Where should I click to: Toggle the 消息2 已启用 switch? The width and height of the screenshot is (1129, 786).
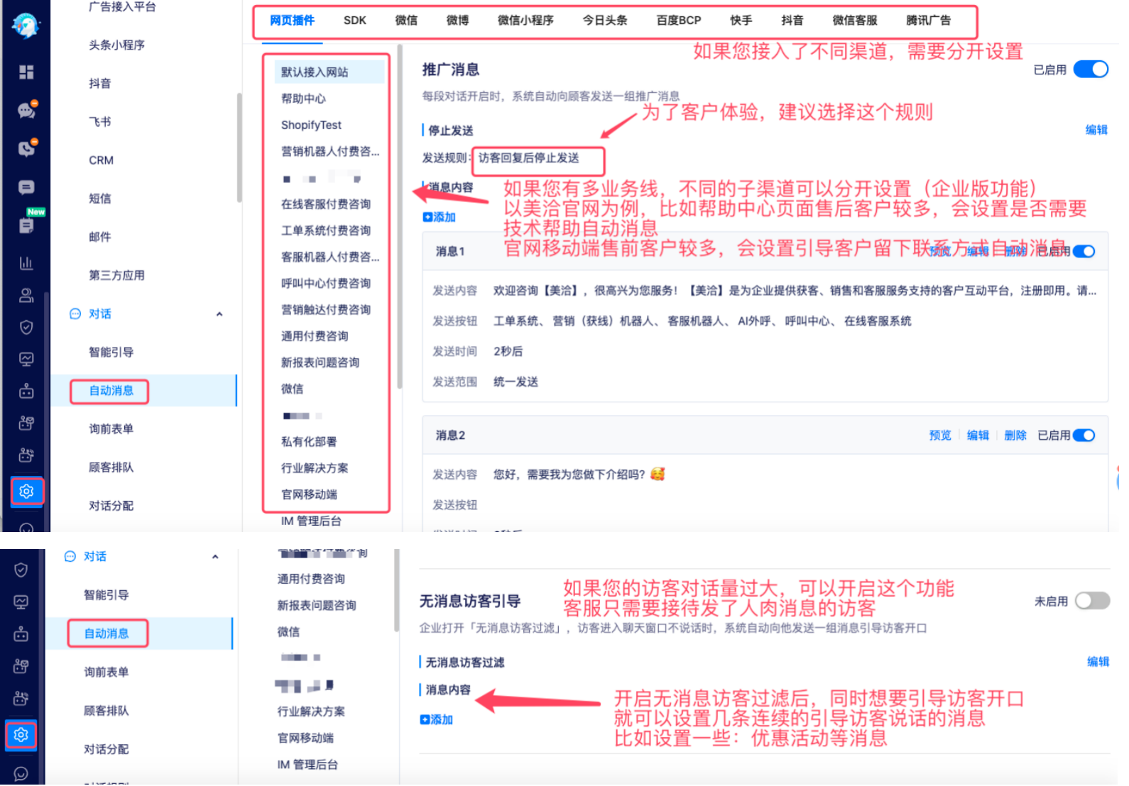coord(1084,436)
